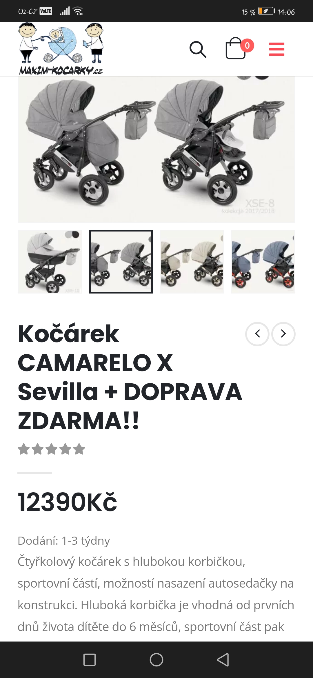Open the shopping cart bag icon
Screen dimensions: 313x678
click(x=236, y=48)
